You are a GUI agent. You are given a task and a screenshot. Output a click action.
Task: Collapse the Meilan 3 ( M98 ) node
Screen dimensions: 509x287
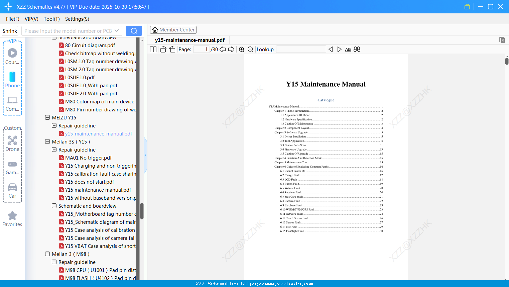tap(47, 254)
